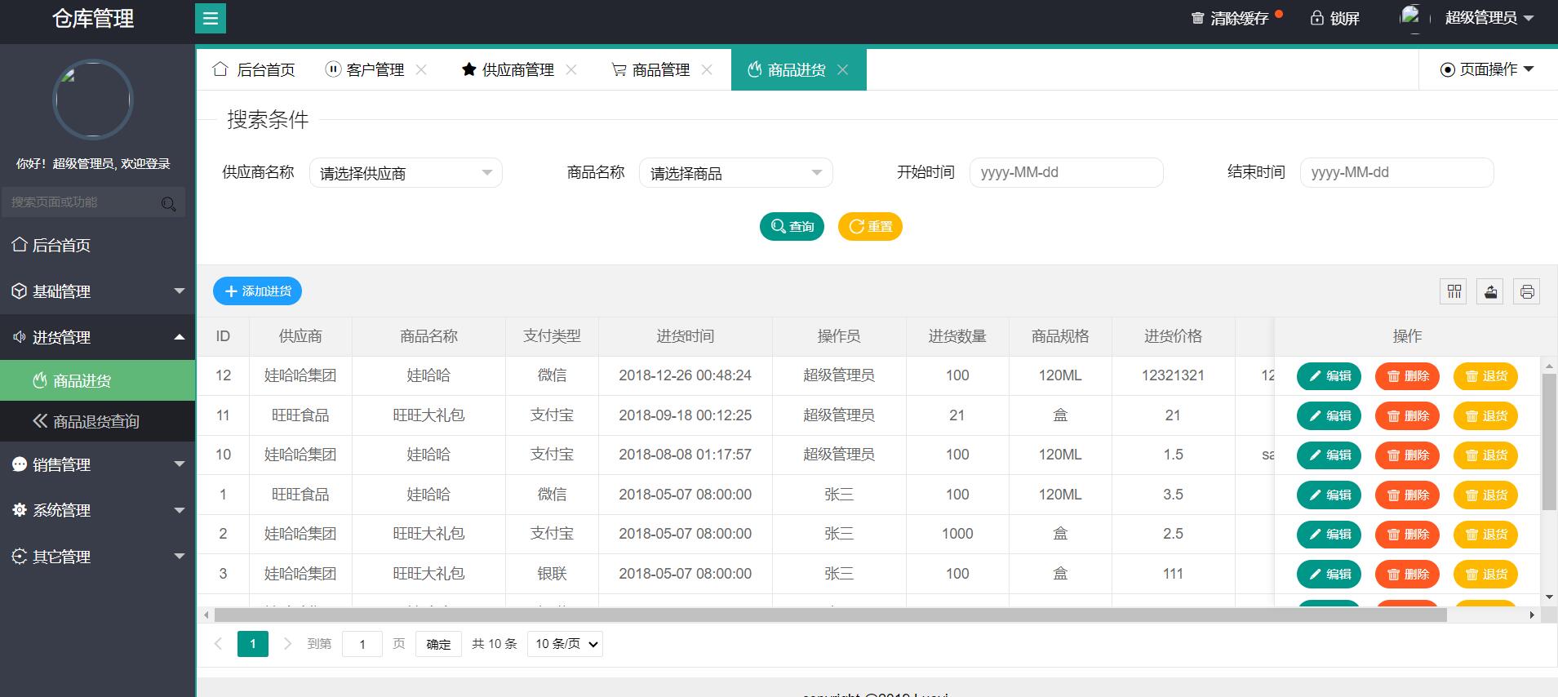
Task: Click the 进货时间 column header
Action: coord(686,336)
